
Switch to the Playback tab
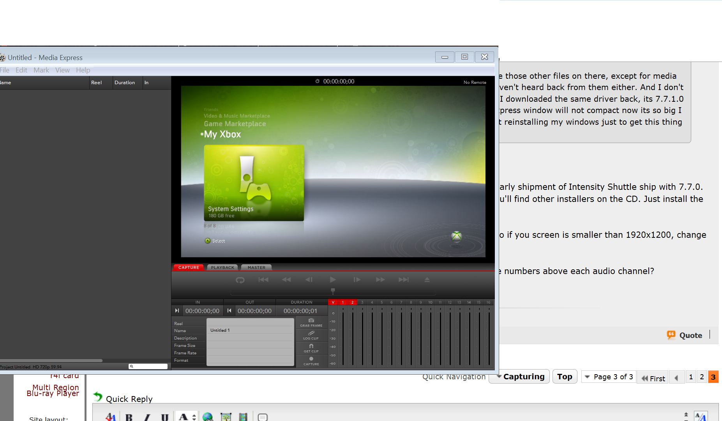click(222, 267)
